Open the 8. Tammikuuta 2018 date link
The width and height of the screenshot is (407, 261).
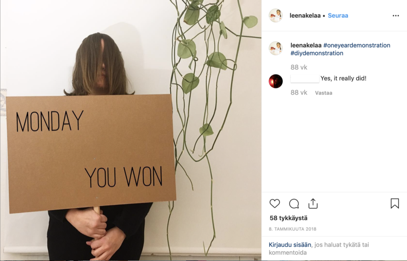click(x=293, y=229)
